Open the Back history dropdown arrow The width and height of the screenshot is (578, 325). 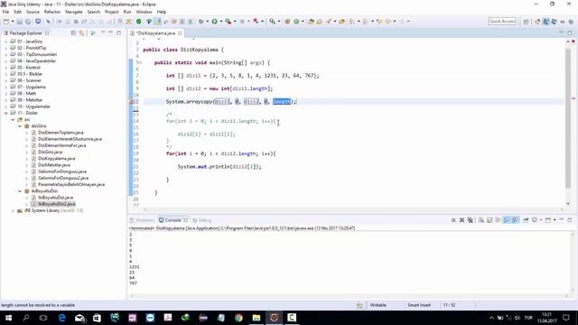tap(395, 22)
